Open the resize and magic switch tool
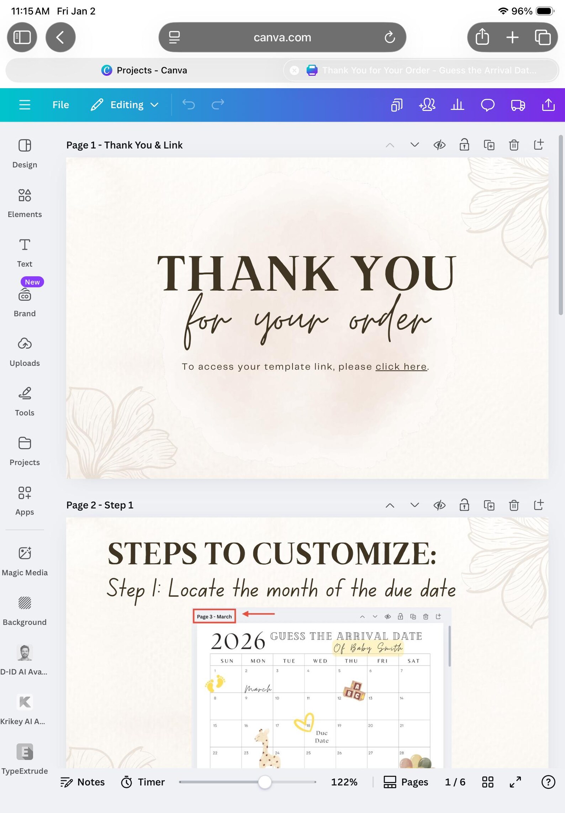 [397, 105]
